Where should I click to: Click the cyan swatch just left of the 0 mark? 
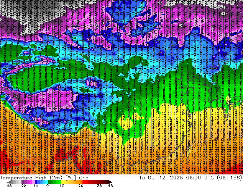(x=46, y=182)
